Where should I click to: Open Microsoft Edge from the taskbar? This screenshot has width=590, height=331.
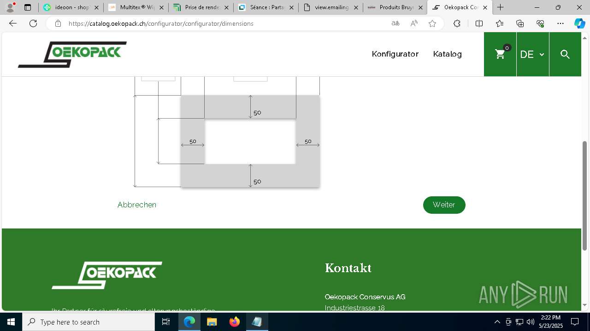click(189, 322)
